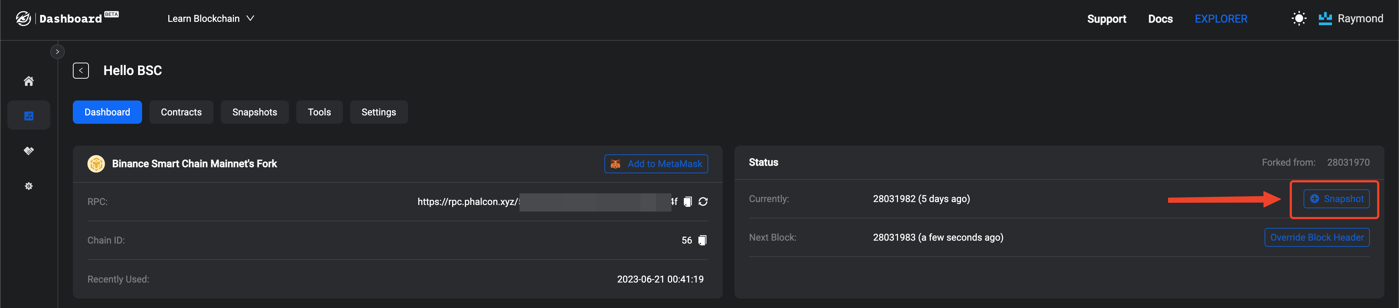Screen dimensions: 1399x308
Task: Copy the RPC URL
Action: [x=687, y=202]
